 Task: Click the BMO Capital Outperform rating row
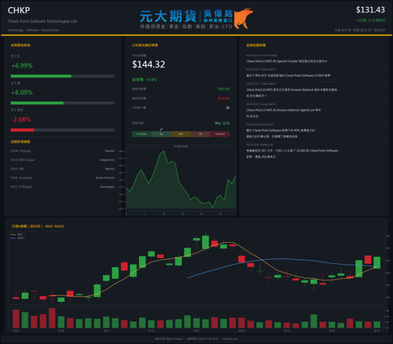point(63,160)
